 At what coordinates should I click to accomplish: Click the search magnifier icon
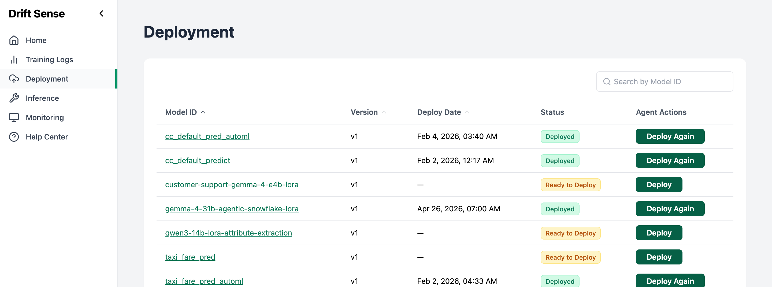click(607, 82)
